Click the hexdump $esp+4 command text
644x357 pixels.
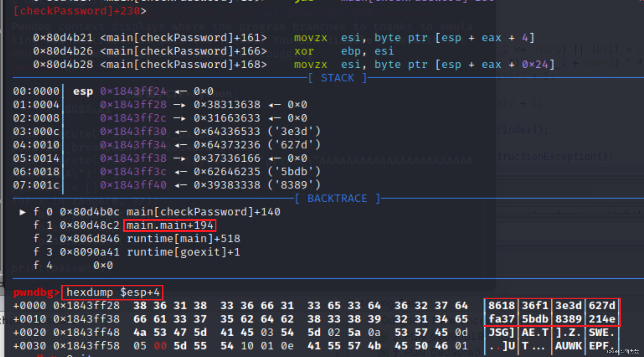tap(112, 292)
